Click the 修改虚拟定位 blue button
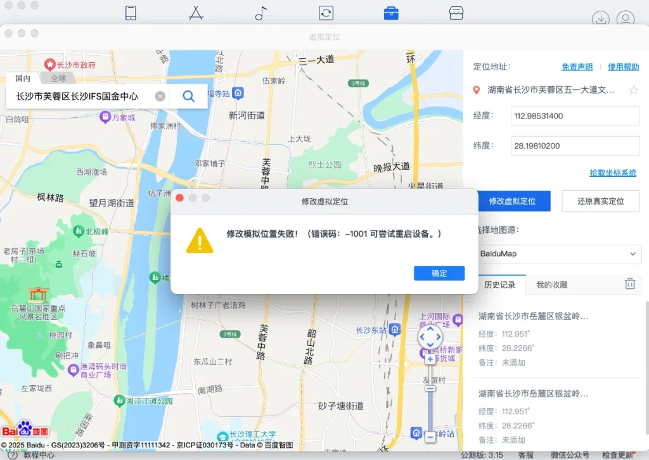 click(513, 201)
